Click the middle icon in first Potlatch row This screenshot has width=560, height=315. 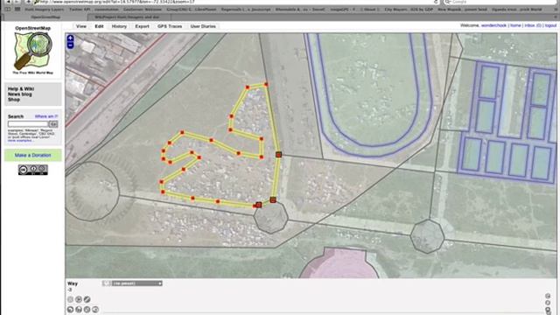coord(79,299)
